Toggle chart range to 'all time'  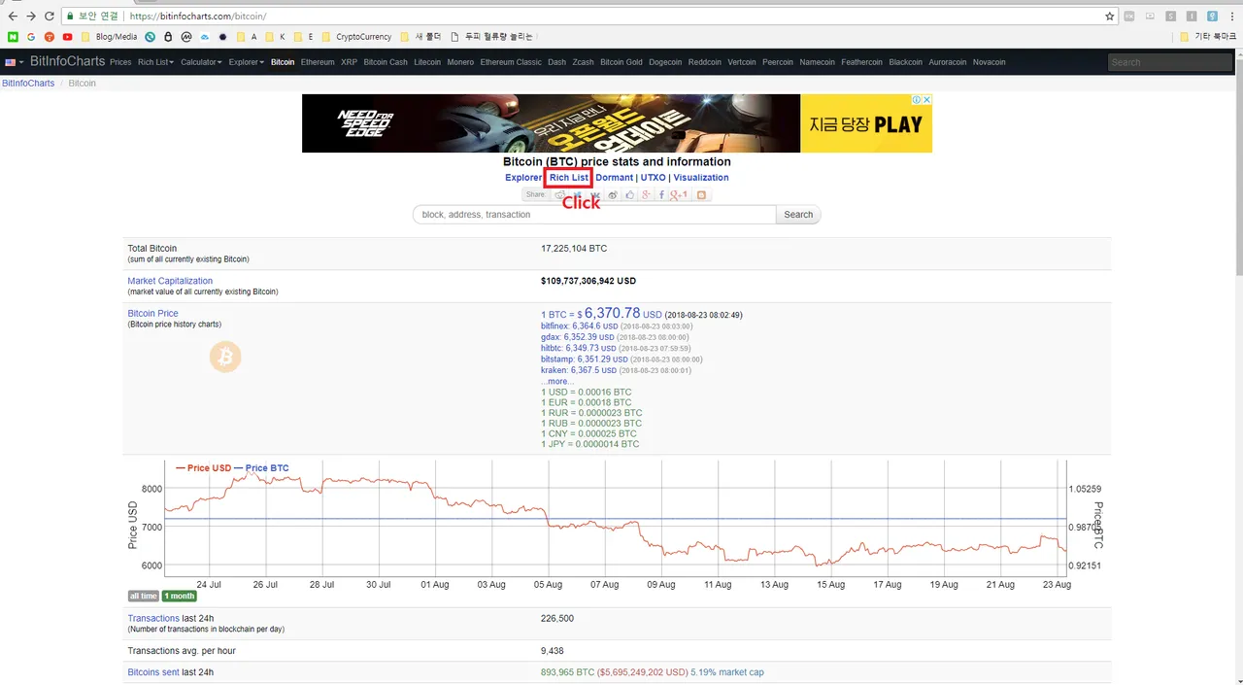(x=143, y=596)
